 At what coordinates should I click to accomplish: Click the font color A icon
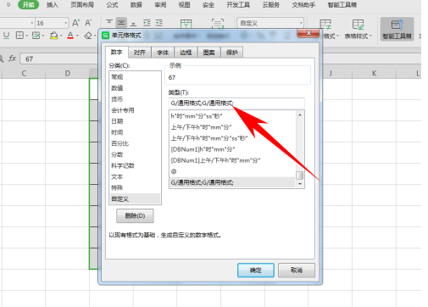pyautogui.click(x=70, y=36)
